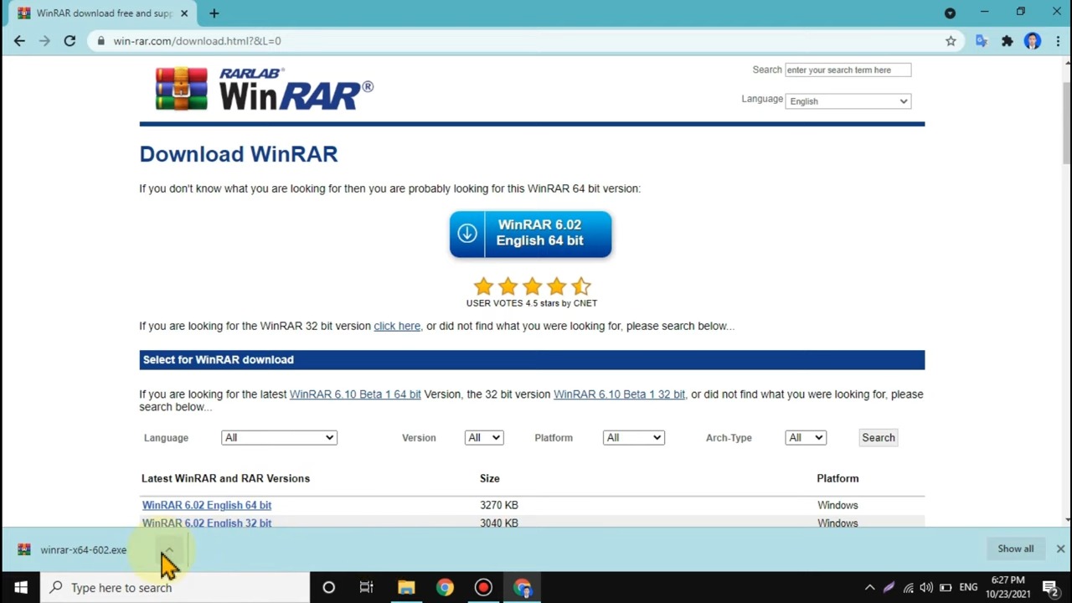The image size is (1072, 603).
Task: Open WinRAR 6.02 English 64 bit table link
Action: (x=207, y=505)
